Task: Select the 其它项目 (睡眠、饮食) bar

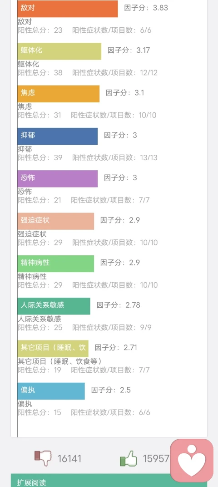Action: point(53,349)
